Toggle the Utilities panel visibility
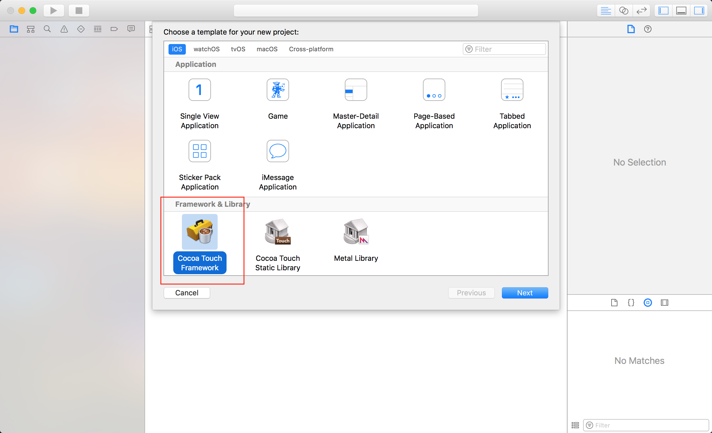 [699, 11]
